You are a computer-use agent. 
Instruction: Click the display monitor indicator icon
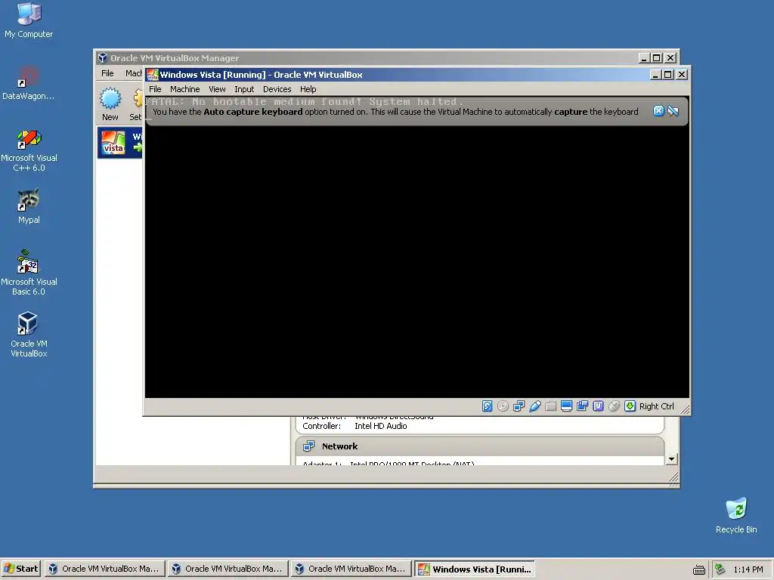(x=566, y=406)
